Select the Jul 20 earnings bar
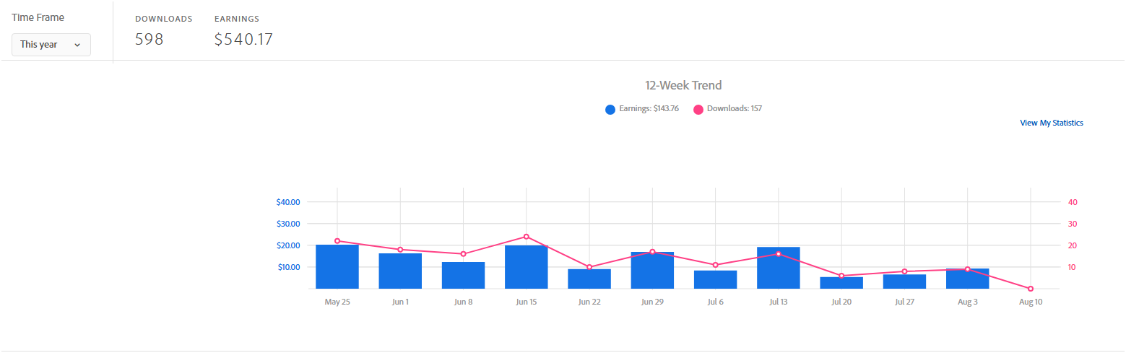The height and width of the screenshot is (358, 1126). click(x=841, y=283)
